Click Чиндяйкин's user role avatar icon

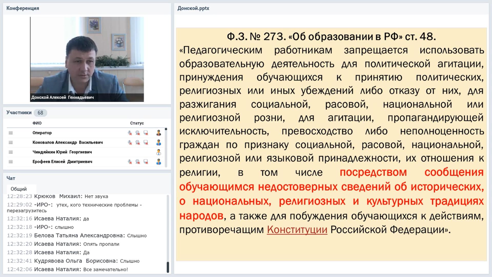[x=159, y=152]
